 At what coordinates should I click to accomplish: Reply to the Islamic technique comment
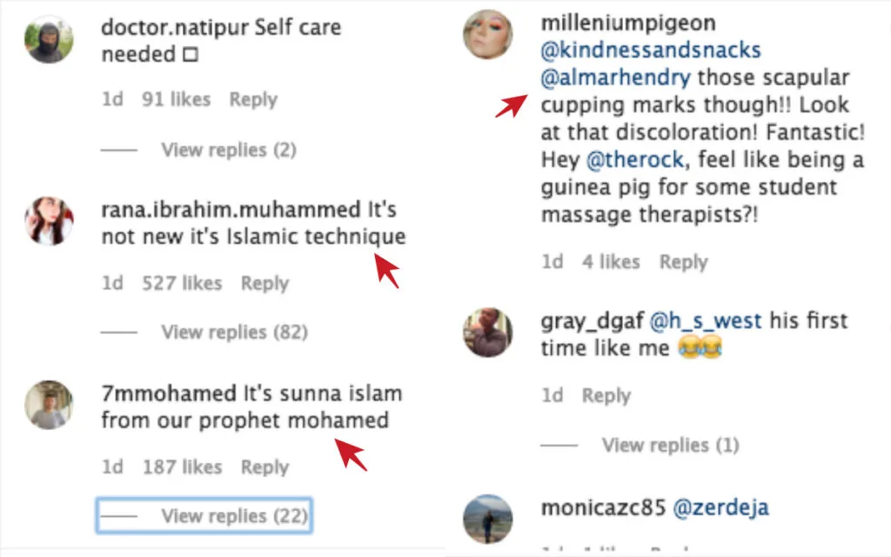(265, 283)
